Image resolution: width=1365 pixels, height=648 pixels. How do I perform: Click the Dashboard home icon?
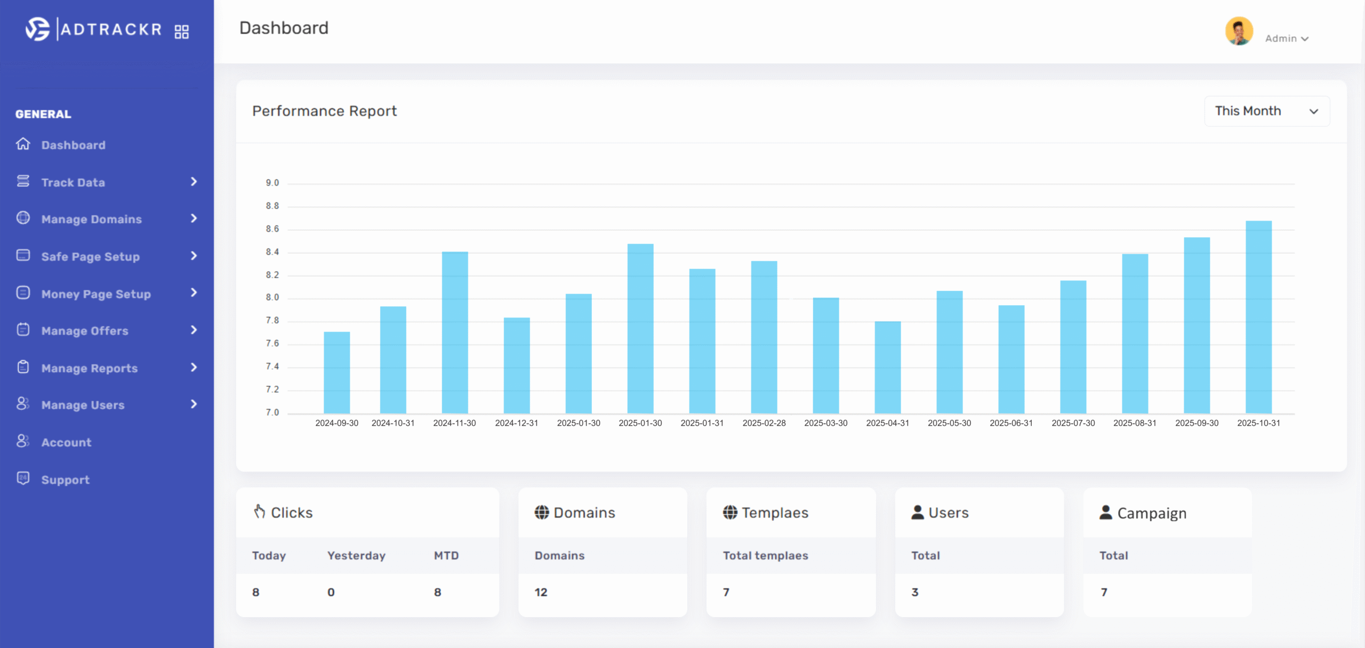[23, 144]
